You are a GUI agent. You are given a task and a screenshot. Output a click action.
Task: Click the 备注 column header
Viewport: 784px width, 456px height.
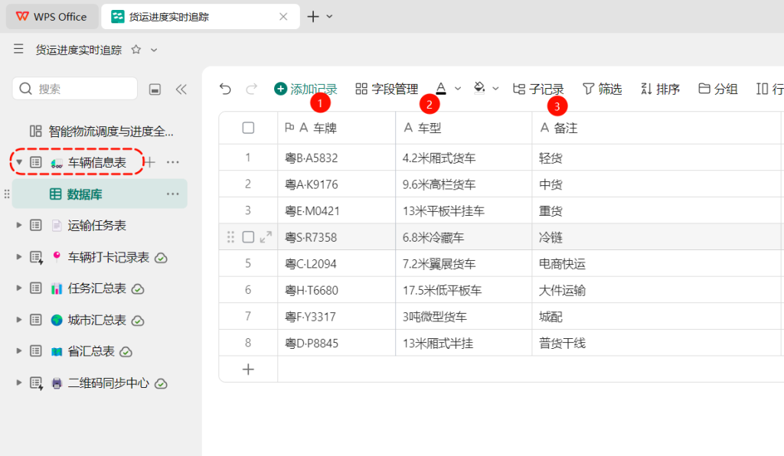pos(658,128)
